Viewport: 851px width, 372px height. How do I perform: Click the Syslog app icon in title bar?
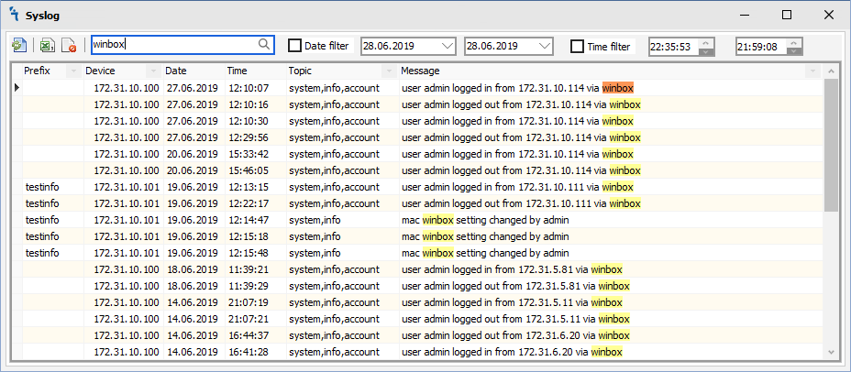(x=13, y=15)
